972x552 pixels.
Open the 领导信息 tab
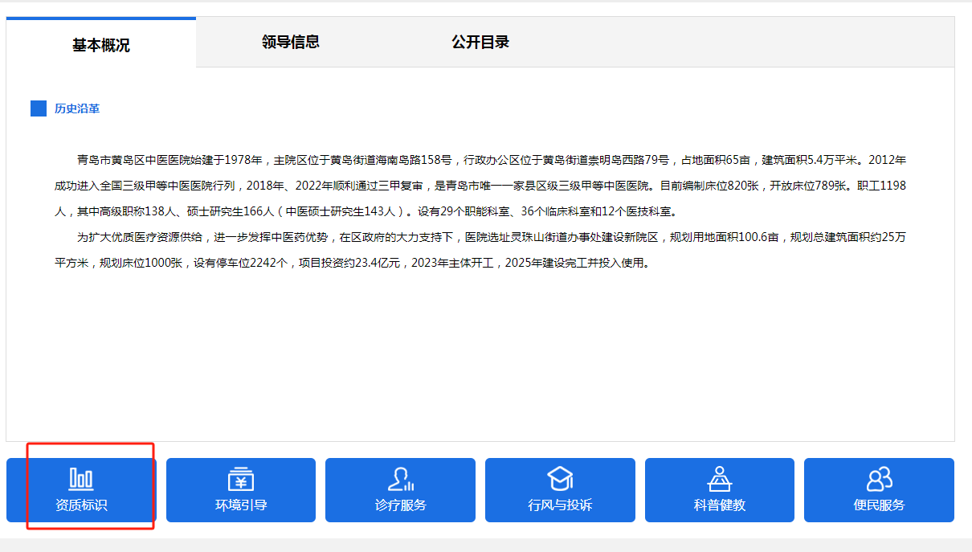pyautogui.click(x=291, y=42)
